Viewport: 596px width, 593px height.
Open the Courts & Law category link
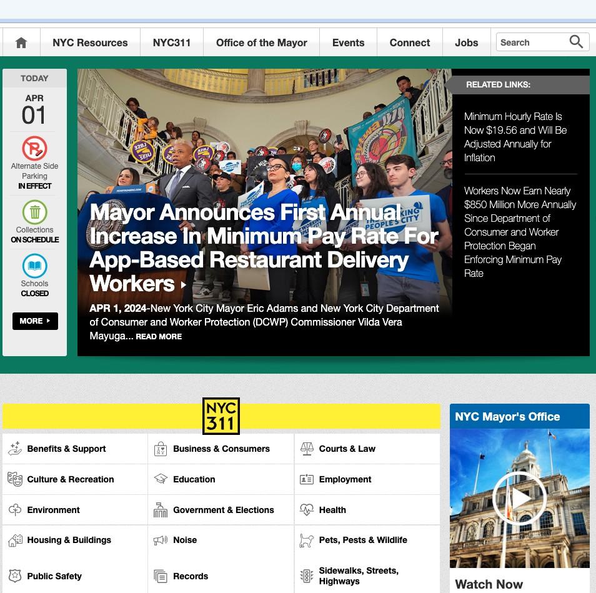click(347, 449)
